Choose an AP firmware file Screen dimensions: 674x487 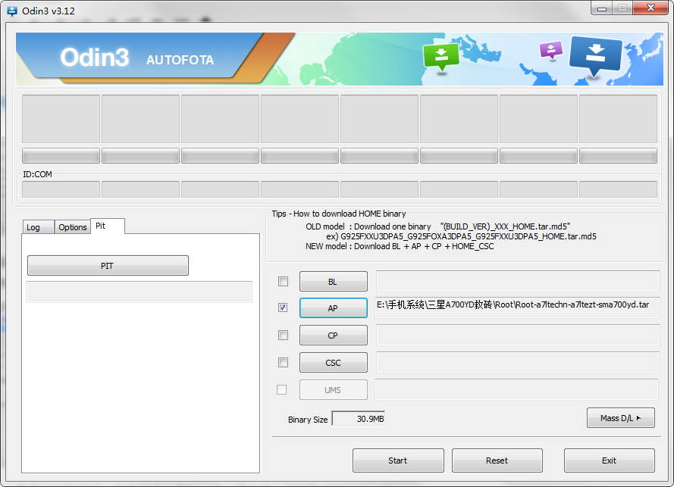pos(333,308)
